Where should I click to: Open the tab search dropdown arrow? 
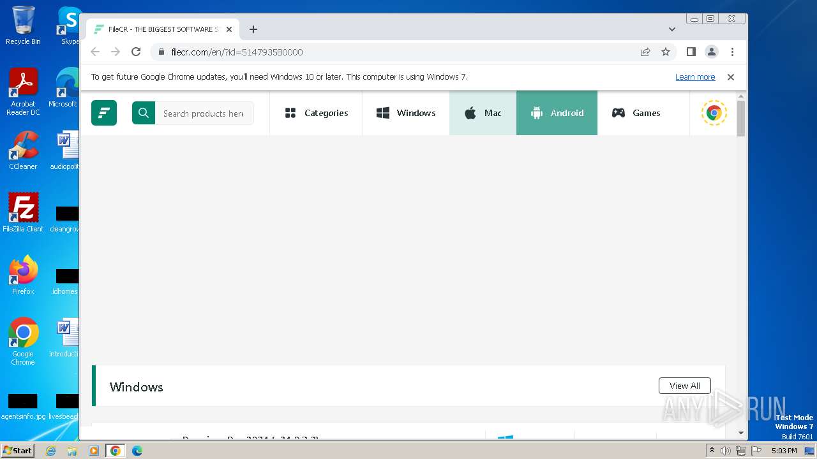[672, 29]
